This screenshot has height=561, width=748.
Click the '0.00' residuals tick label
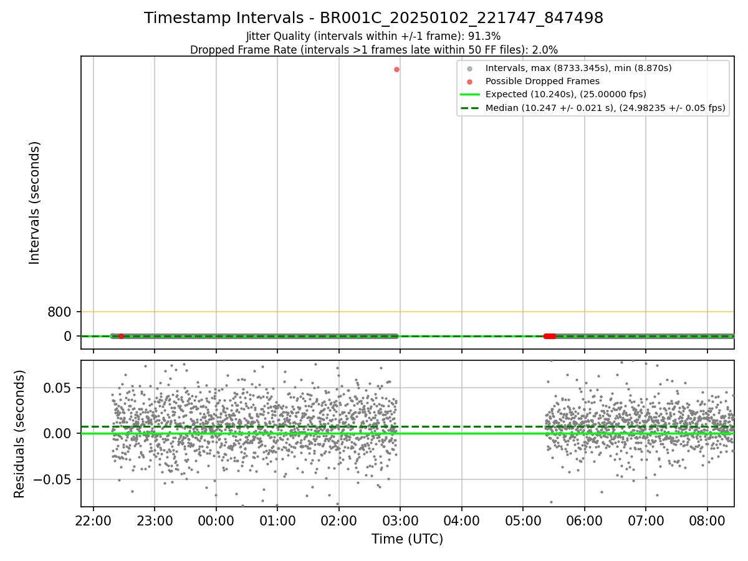[59, 434]
